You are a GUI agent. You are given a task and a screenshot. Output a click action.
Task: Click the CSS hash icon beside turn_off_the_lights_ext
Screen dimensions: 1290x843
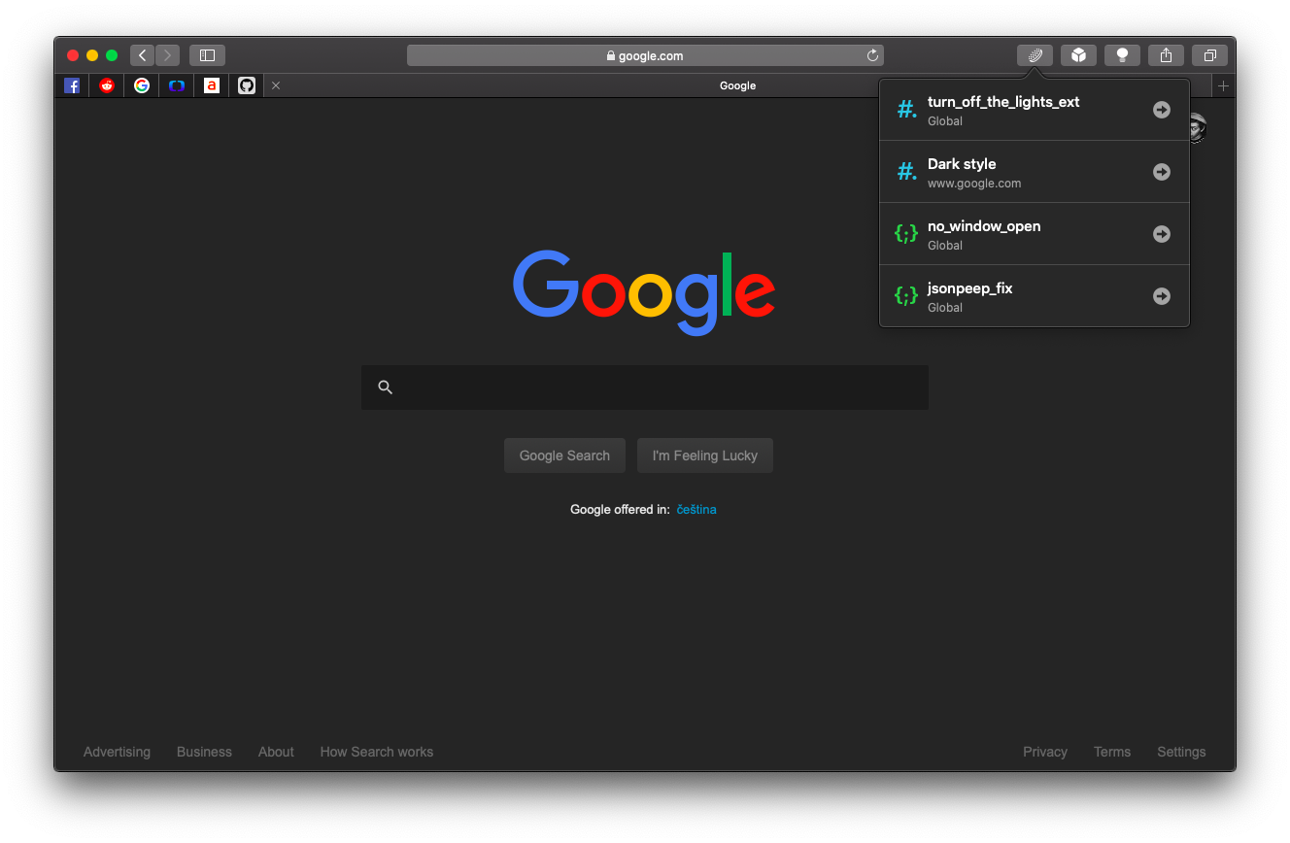tap(906, 110)
